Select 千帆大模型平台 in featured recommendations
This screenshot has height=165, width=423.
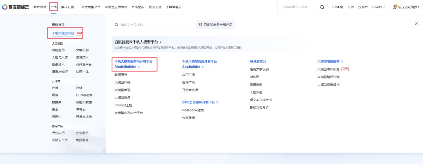tap(63, 33)
